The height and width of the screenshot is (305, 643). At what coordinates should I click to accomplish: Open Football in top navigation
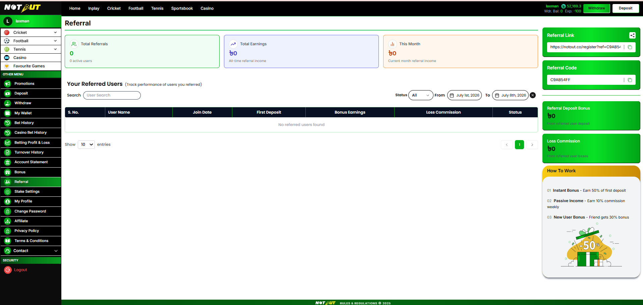click(x=136, y=8)
